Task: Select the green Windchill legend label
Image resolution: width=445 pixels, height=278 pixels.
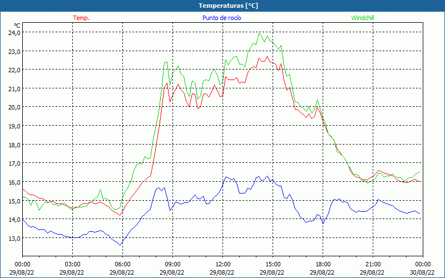Action: pyautogui.click(x=363, y=18)
